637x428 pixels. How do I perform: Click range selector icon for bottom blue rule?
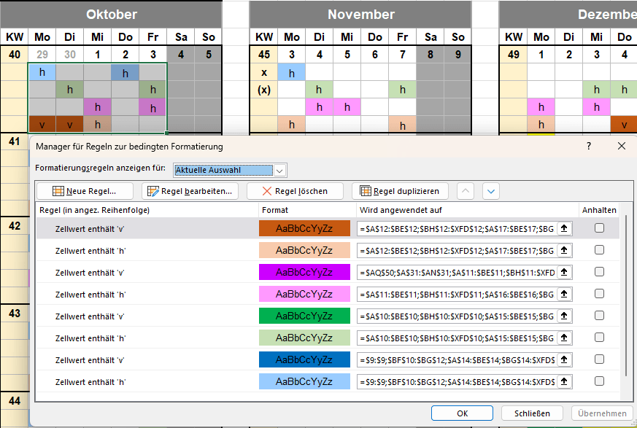tap(565, 381)
